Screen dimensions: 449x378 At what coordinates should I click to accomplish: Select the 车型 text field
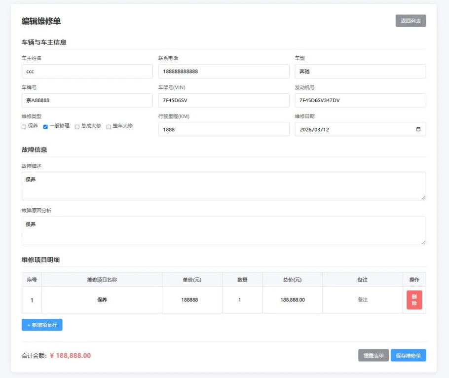coord(360,72)
